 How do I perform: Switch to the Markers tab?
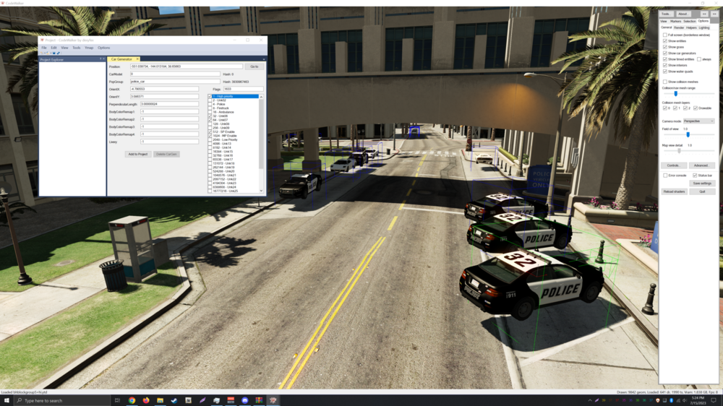pos(675,21)
